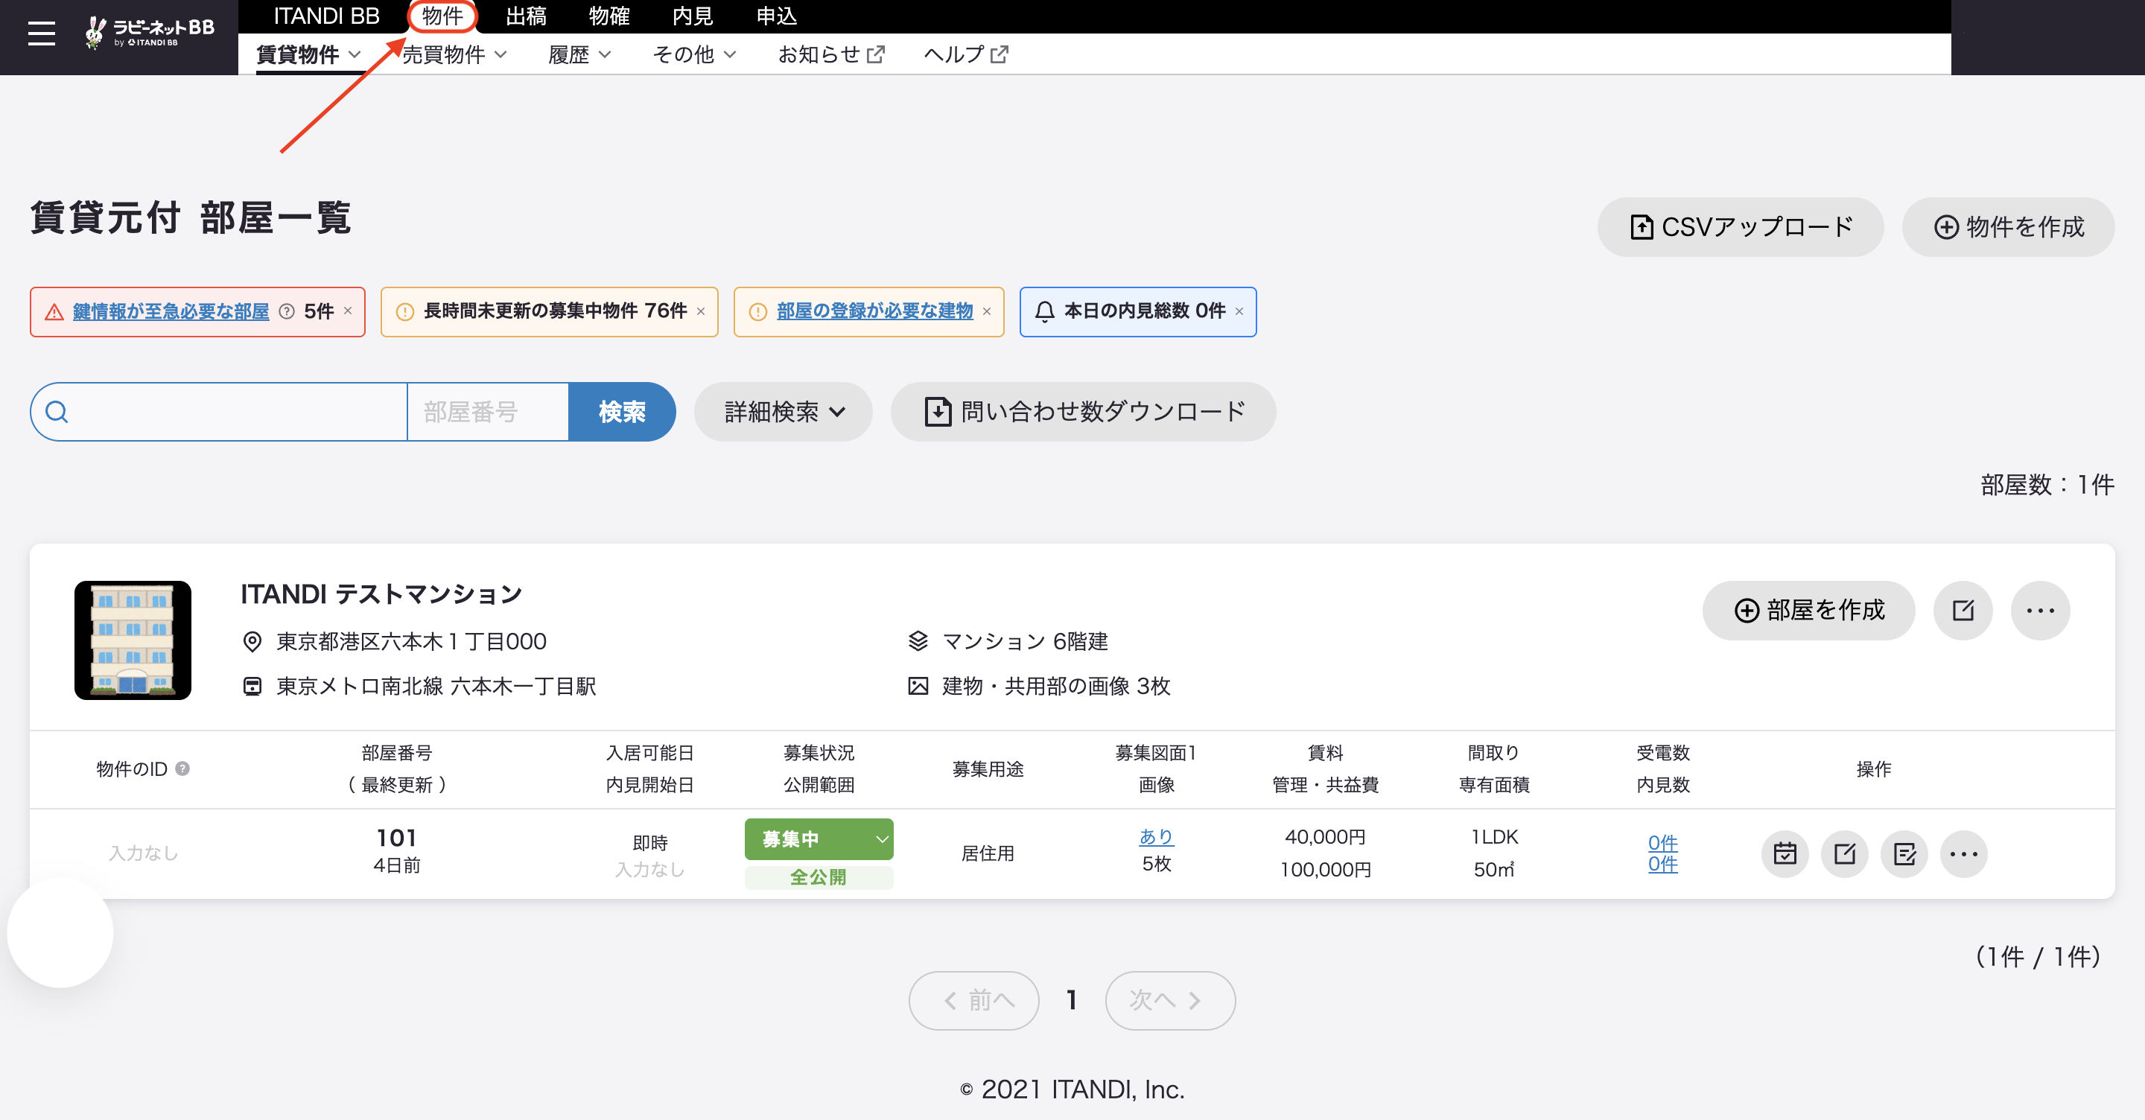The width and height of the screenshot is (2145, 1120).
Task: Open the 部屋の登録が必要な建物 link
Action: (874, 311)
